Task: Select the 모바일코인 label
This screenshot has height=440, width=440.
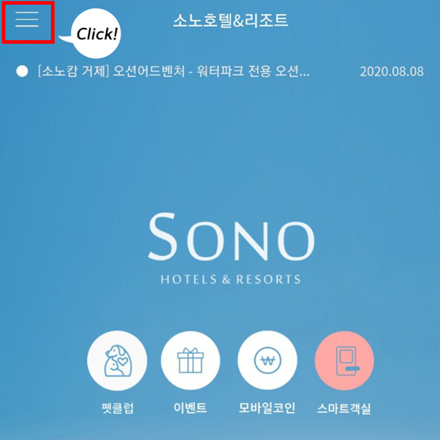Action: (267, 408)
